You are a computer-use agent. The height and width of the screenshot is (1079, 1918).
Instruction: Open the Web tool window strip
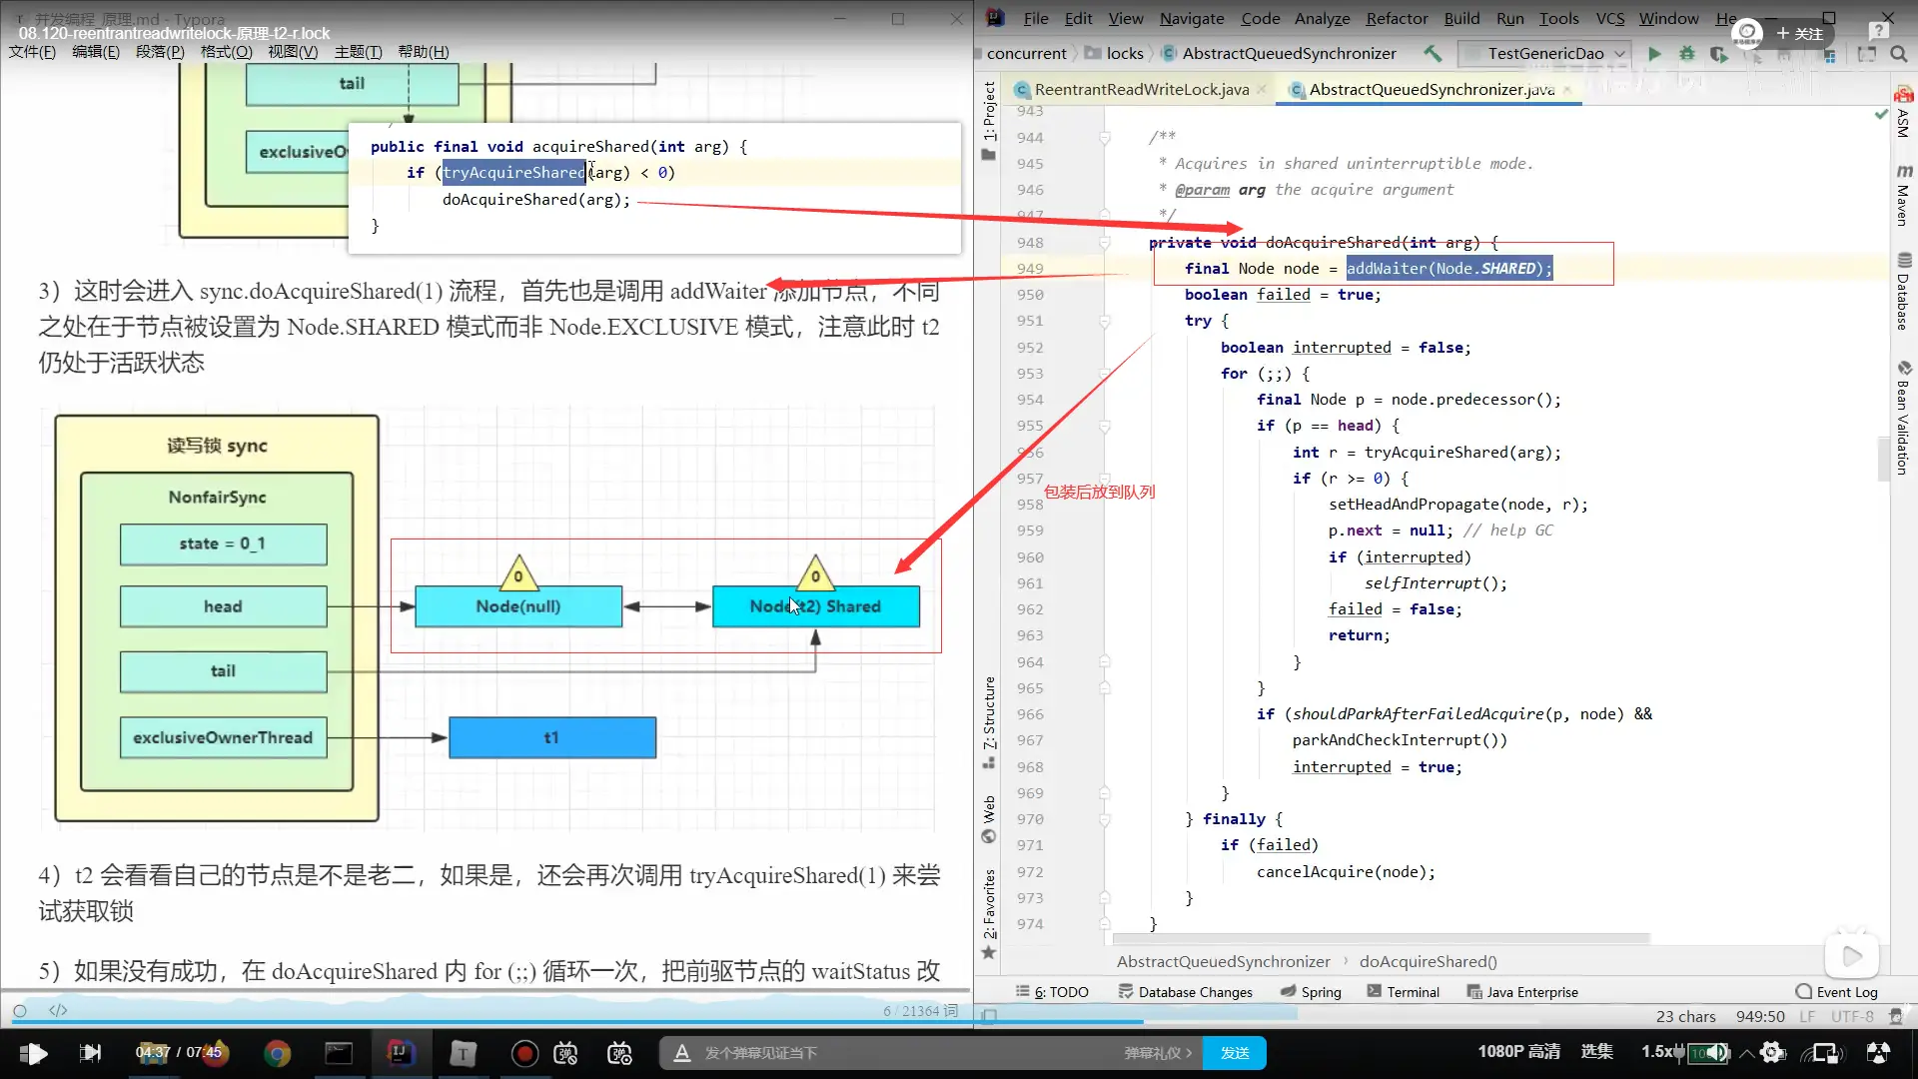989,819
